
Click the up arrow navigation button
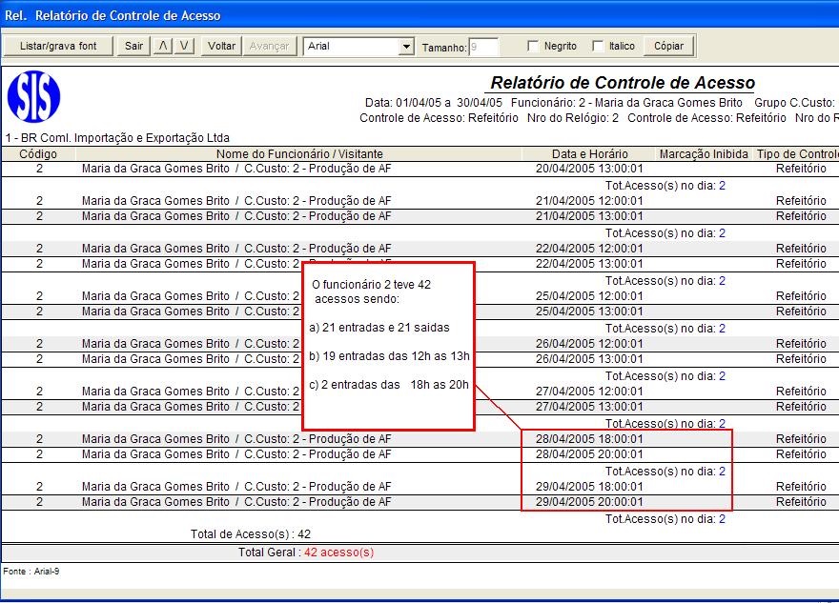(x=163, y=46)
